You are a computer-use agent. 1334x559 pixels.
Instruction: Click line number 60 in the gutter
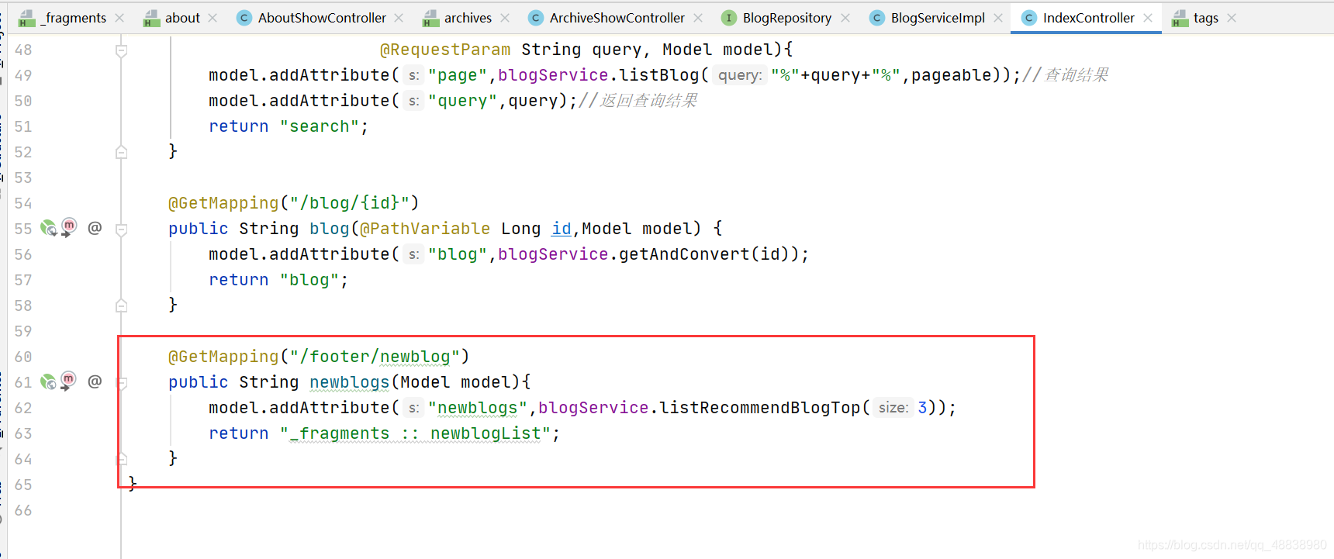[23, 357]
